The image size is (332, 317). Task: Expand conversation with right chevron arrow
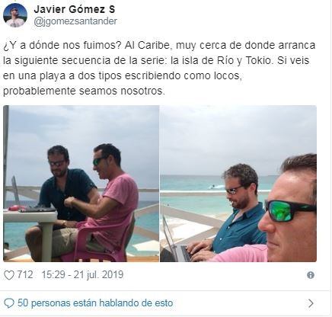tap(311, 303)
